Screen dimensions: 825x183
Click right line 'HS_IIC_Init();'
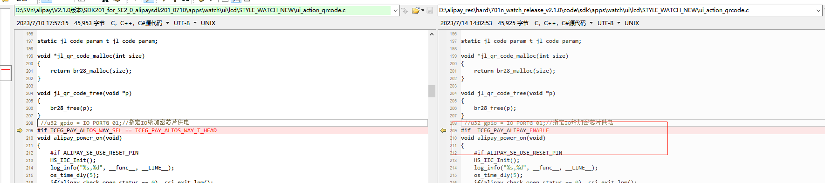(x=496, y=160)
